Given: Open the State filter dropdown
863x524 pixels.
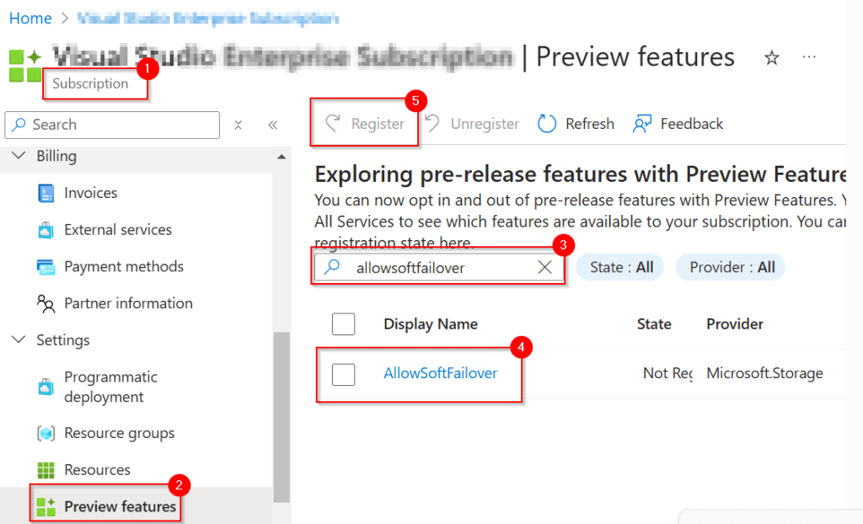Looking at the screenshot, I should pos(621,267).
